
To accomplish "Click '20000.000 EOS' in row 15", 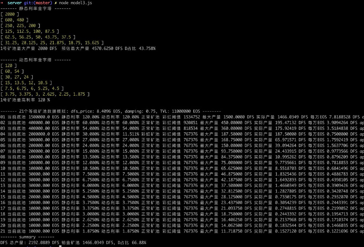I will point(44,197).
